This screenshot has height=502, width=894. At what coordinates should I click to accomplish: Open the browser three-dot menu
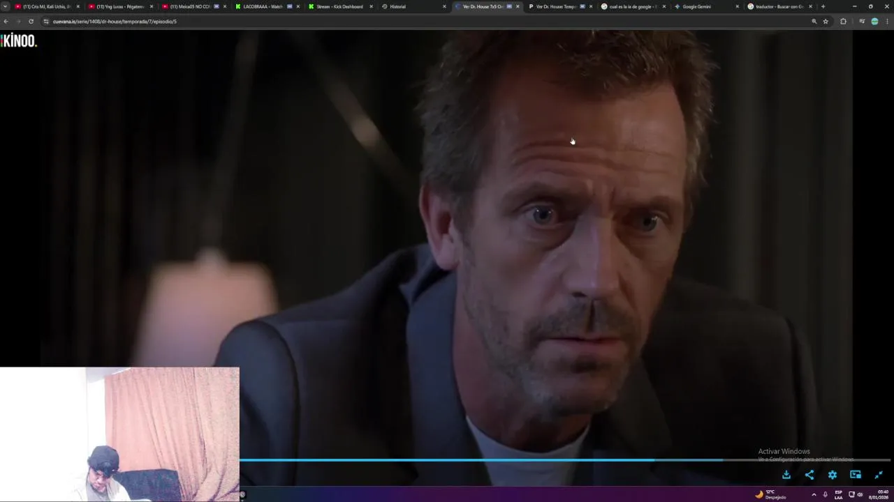[887, 22]
